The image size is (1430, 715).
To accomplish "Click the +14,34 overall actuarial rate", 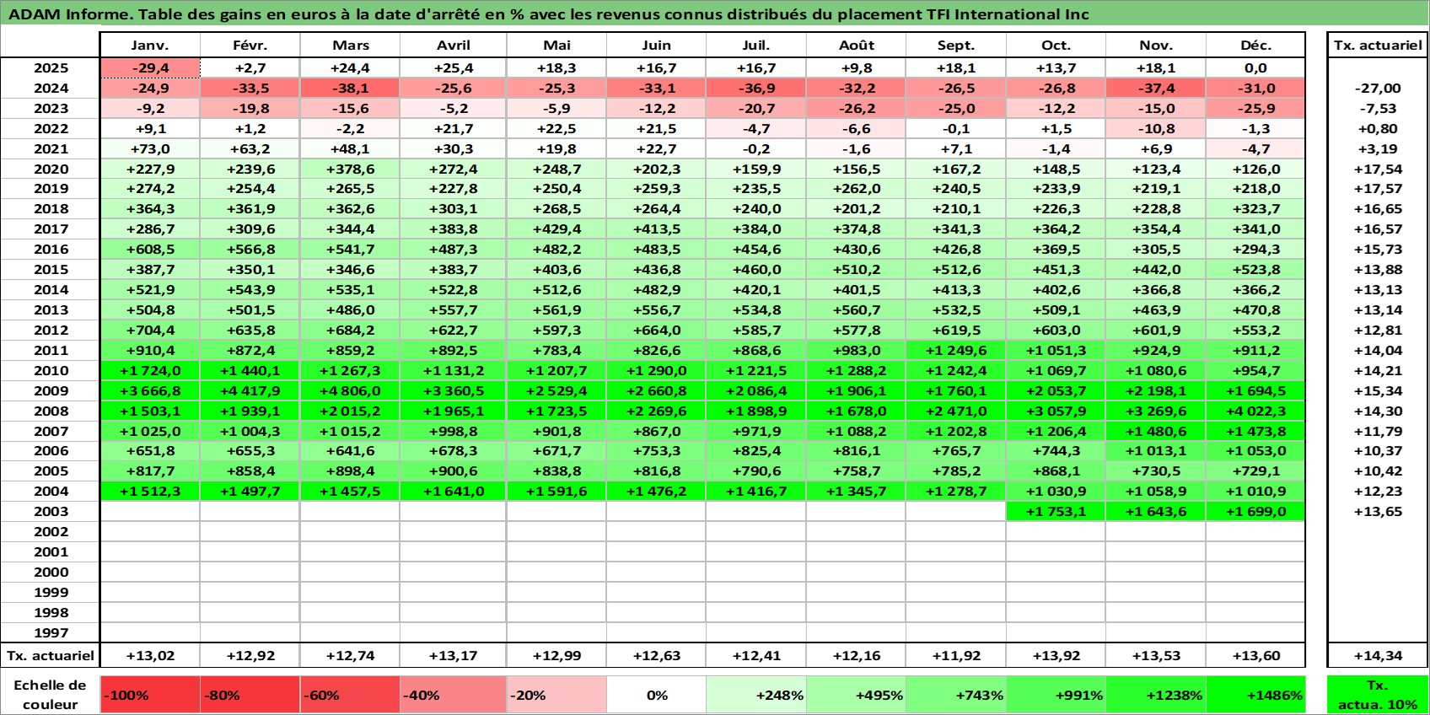I will pos(1378,656).
